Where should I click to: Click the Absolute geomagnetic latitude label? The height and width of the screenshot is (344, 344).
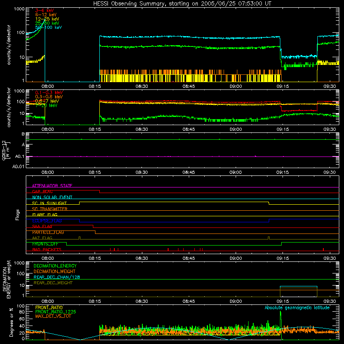(x=297, y=307)
